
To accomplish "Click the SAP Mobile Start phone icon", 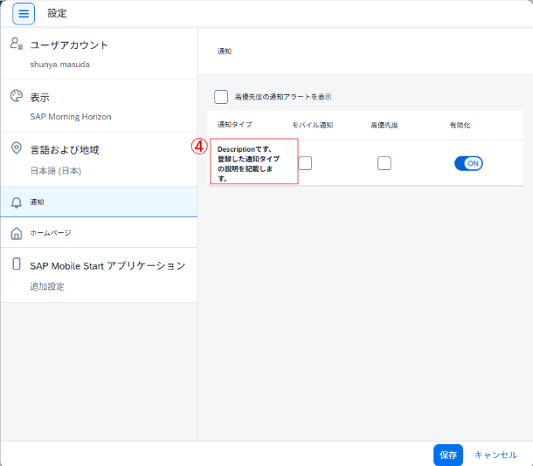I will click(x=16, y=264).
